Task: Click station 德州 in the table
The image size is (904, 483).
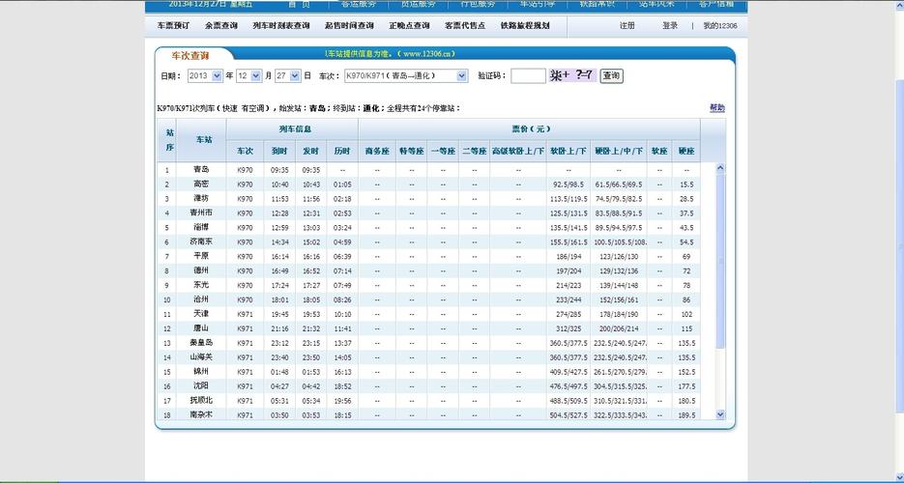Action: pyautogui.click(x=201, y=270)
